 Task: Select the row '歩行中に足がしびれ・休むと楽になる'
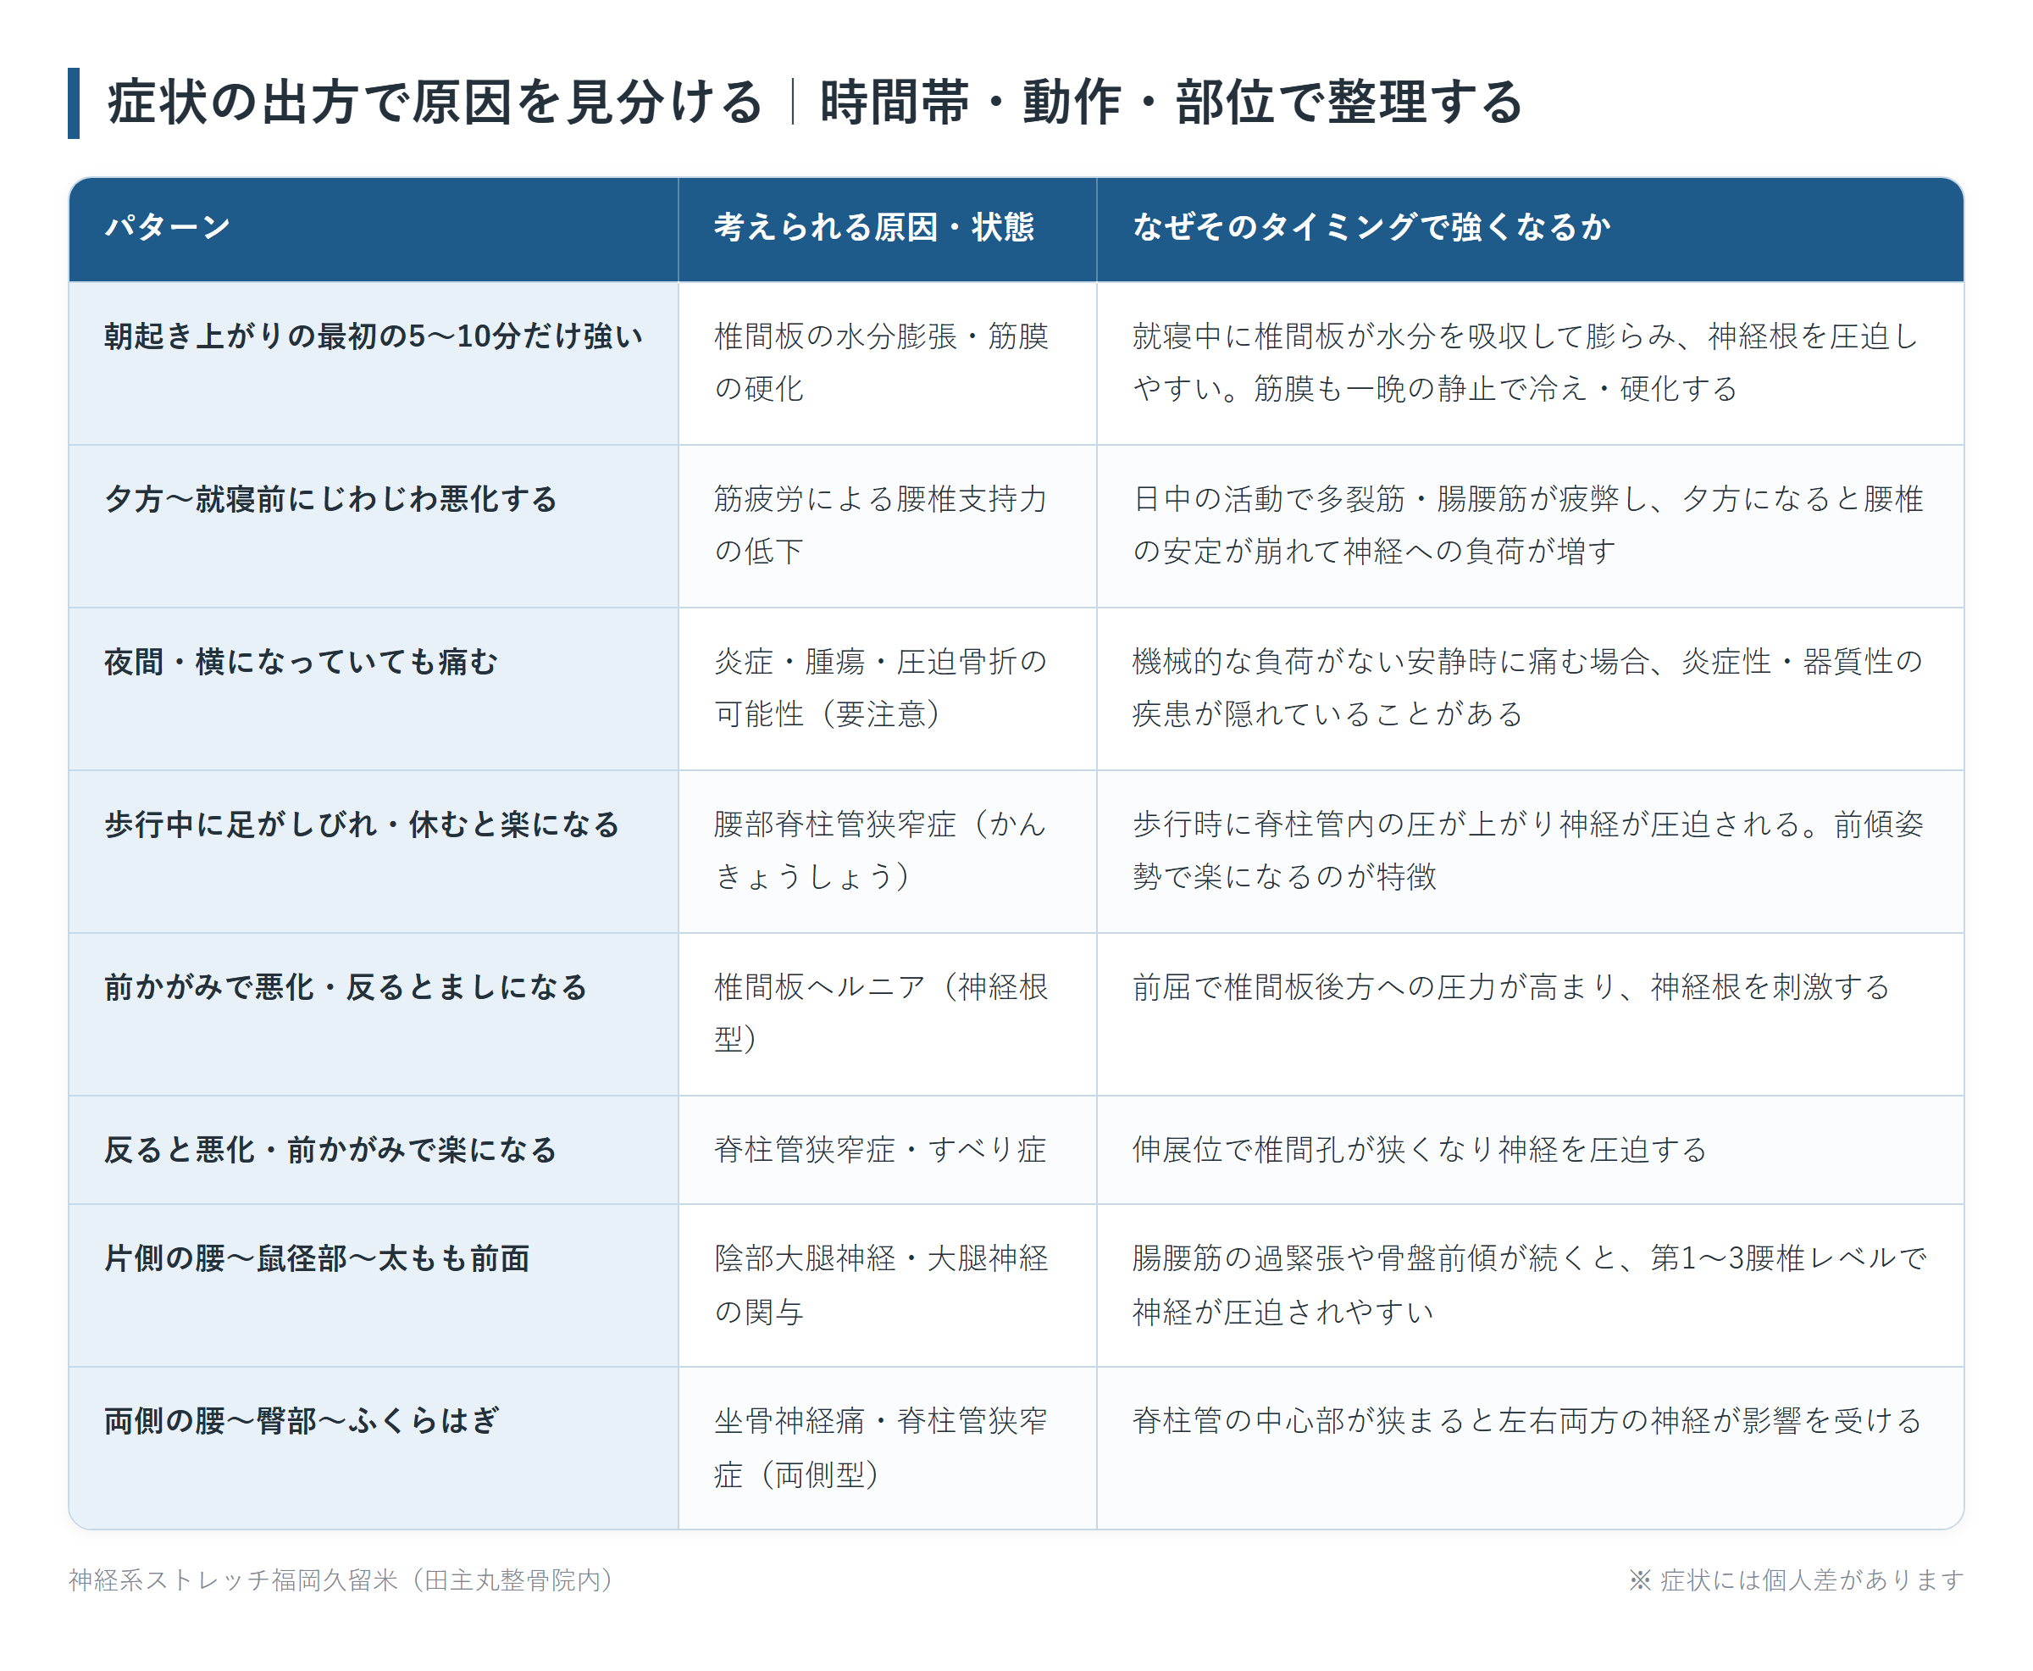tap(1016, 851)
